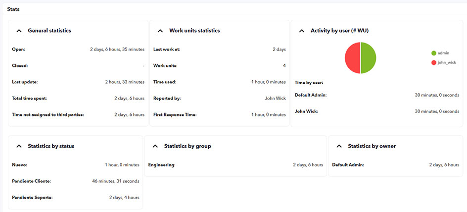Collapse the Work units statistics chevron
Screen dimensions: 467x212
[160, 31]
